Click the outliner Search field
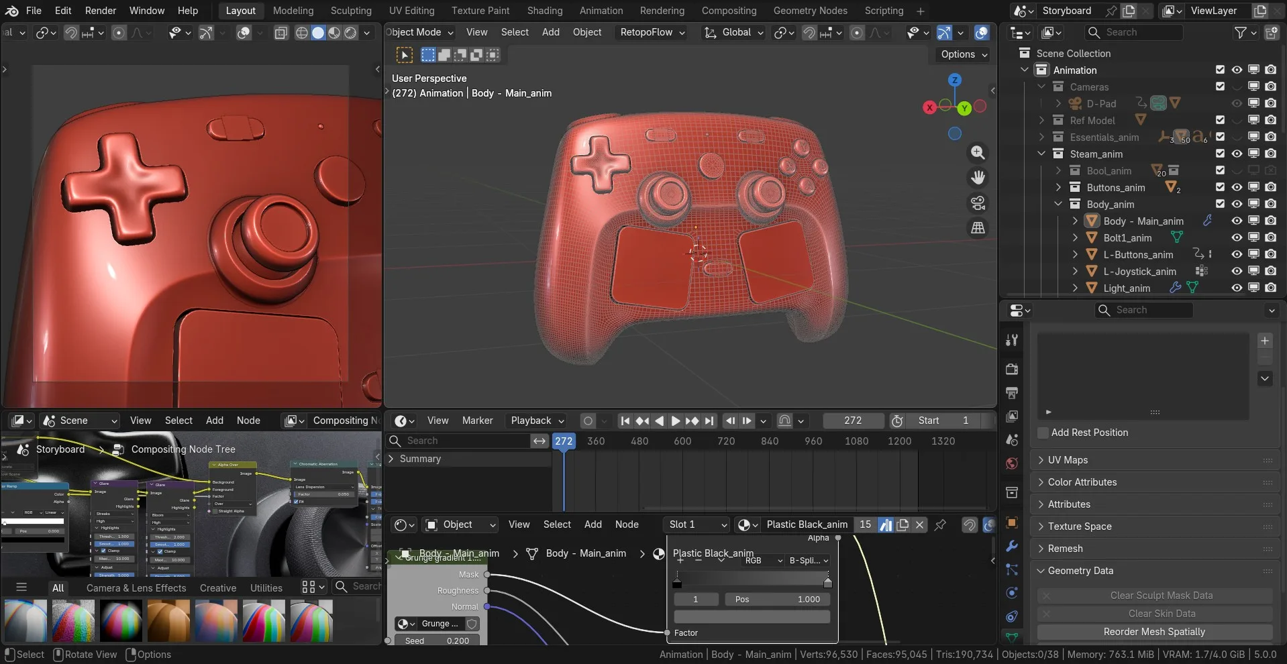This screenshot has width=1287, height=664. click(1134, 32)
